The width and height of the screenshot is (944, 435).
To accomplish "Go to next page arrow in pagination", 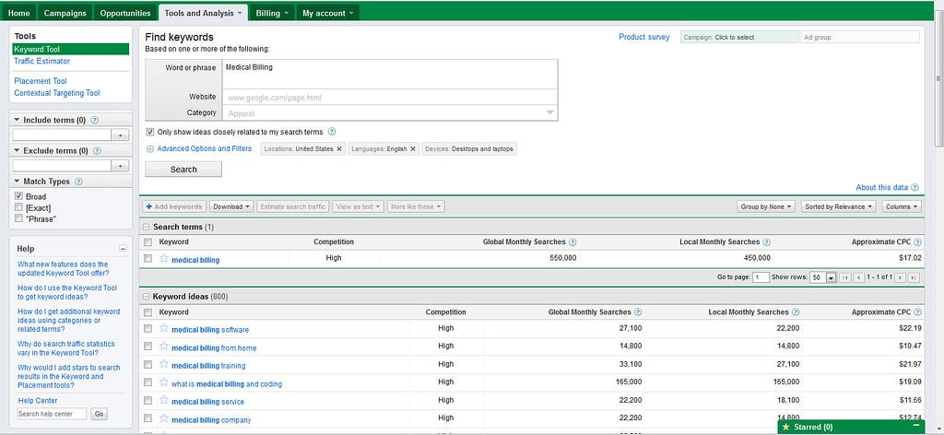I will (901, 277).
